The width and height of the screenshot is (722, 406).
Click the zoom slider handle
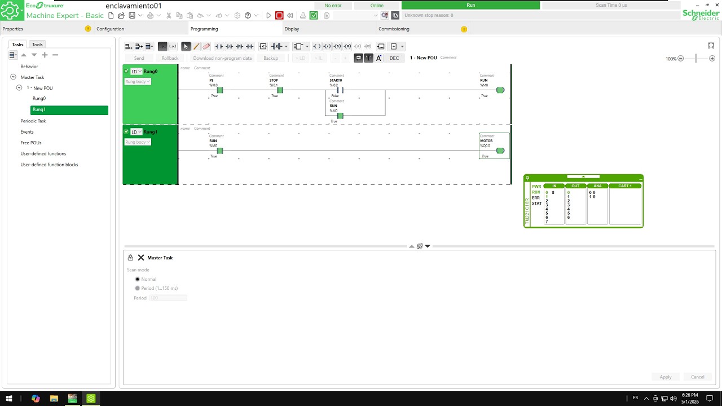pos(696,58)
